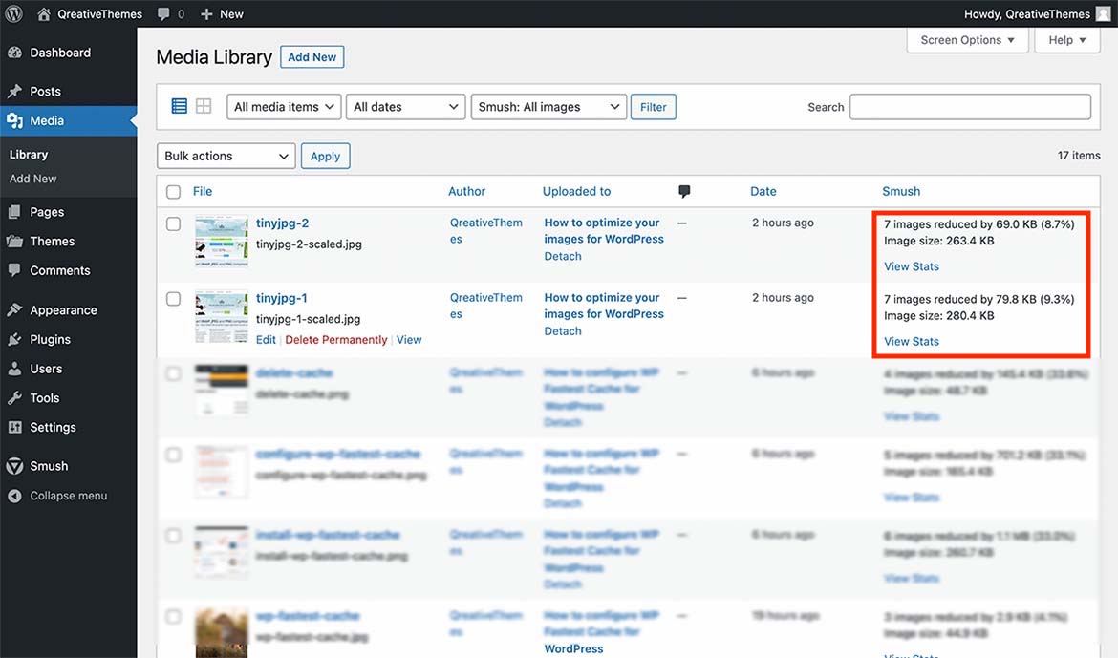Switch to list view icon
Viewport: 1118px width, 658px height.
[179, 106]
